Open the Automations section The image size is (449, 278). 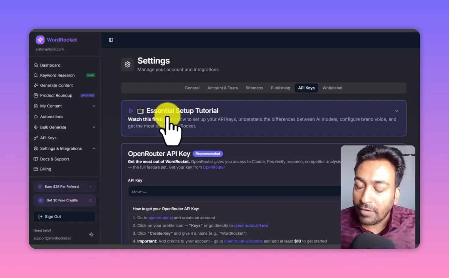point(51,116)
